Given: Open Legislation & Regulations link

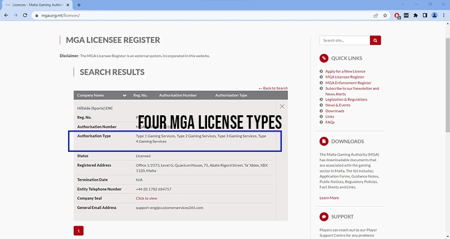Looking at the screenshot, I should tap(346, 100).
